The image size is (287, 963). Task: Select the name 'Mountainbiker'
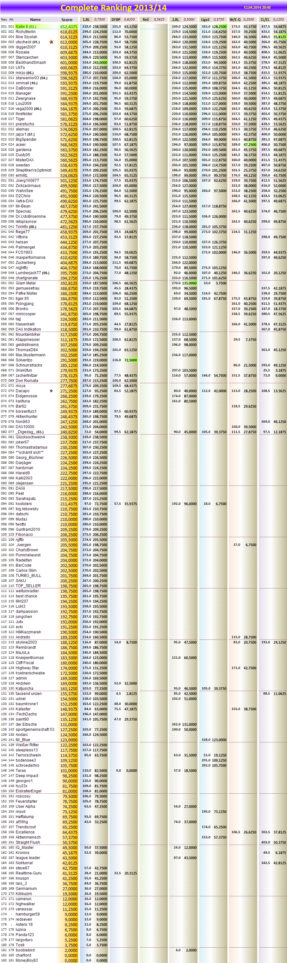click(28, 334)
